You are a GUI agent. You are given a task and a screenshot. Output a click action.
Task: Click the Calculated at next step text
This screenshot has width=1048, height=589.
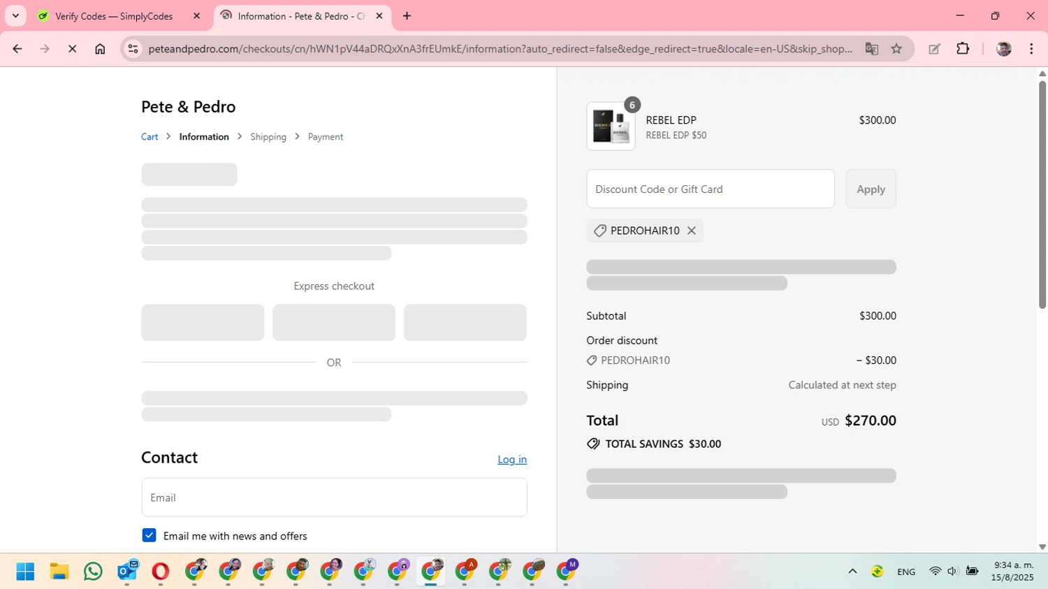tap(842, 385)
